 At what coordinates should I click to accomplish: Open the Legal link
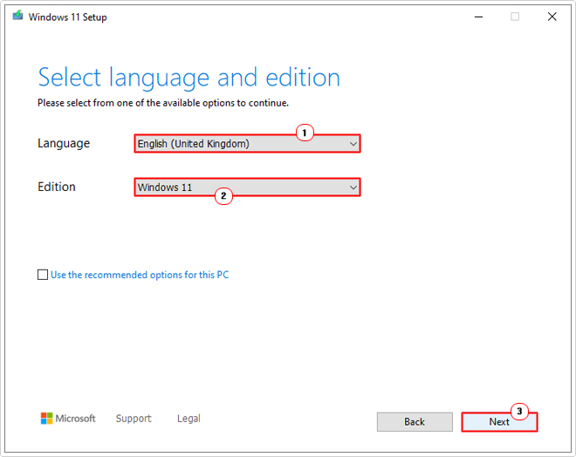tap(189, 419)
